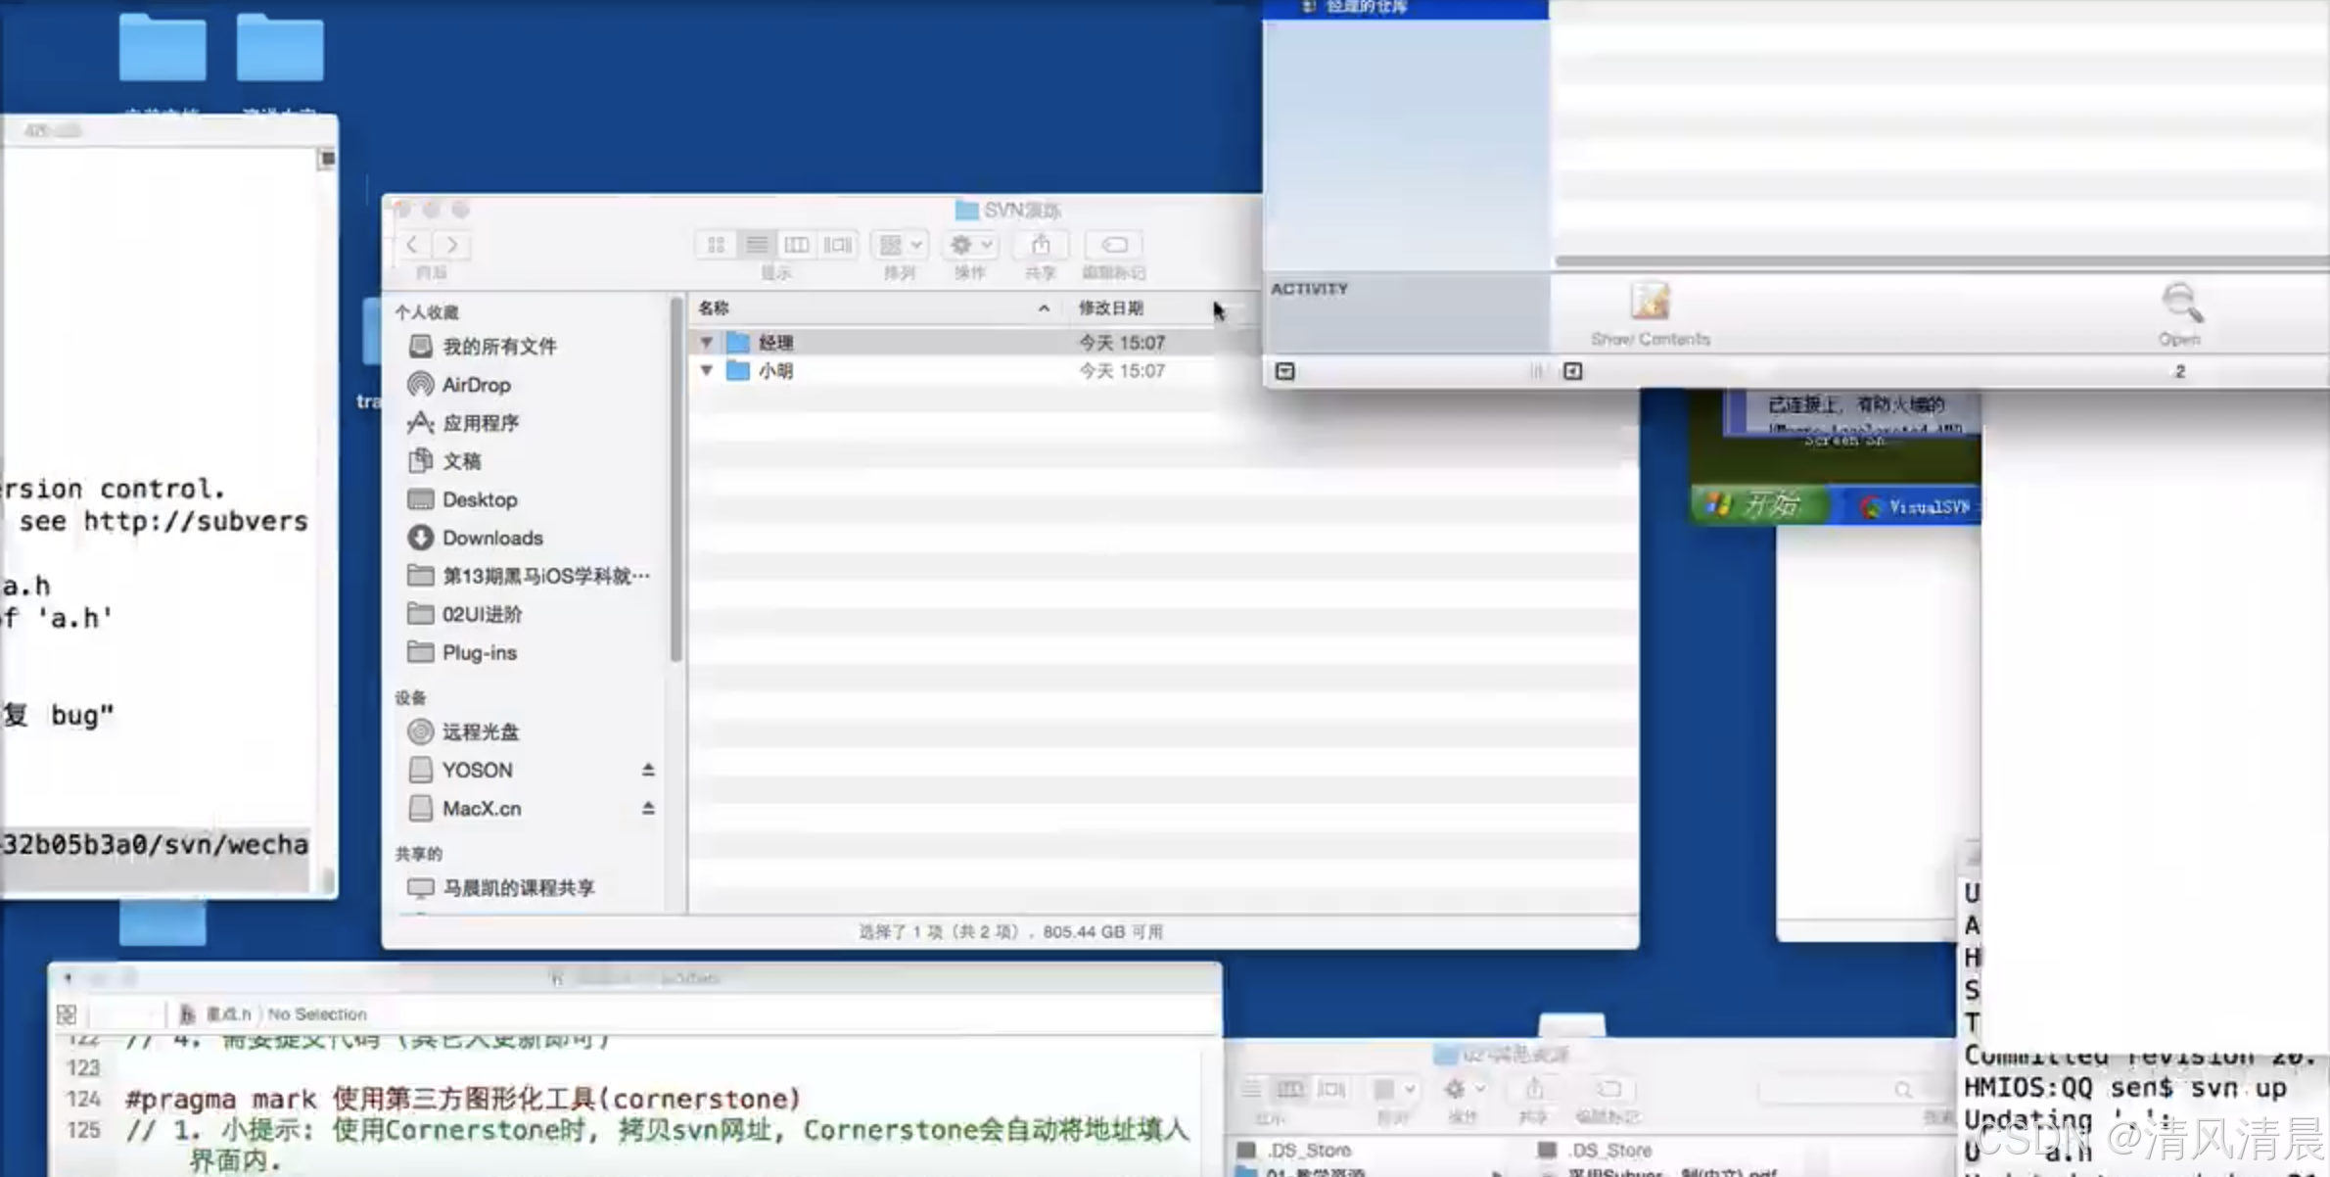The width and height of the screenshot is (2330, 1177).
Task: Expand the 小明 folder tree item
Action: tap(707, 371)
